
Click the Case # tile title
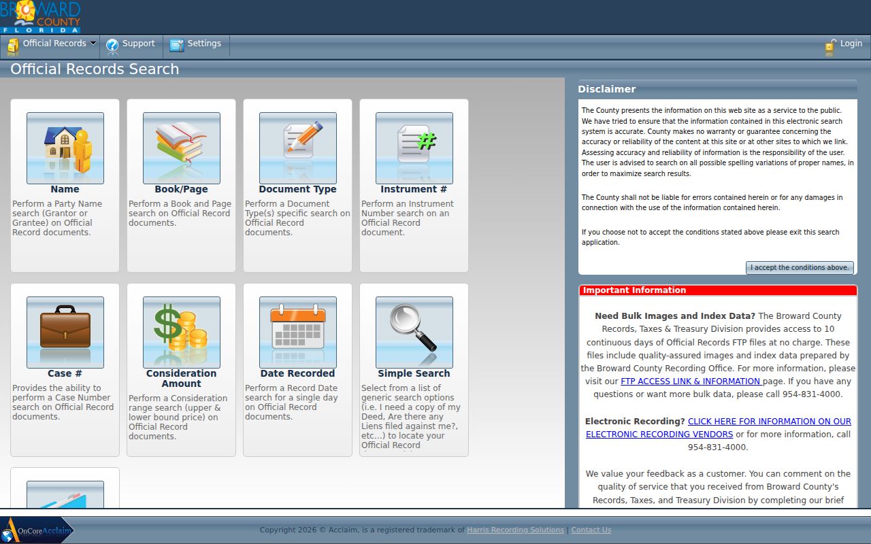(65, 374)
